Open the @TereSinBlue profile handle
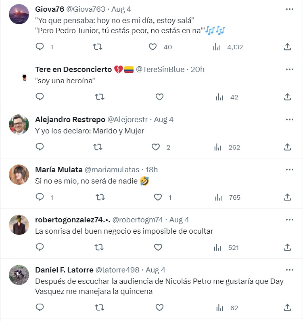 161,70
